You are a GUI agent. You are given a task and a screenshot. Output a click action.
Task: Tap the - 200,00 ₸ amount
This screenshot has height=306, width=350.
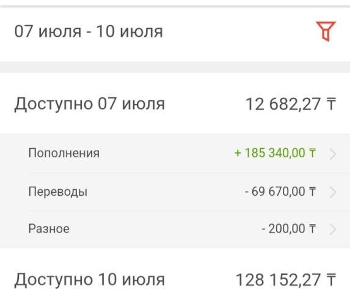click(x=289, y=229)
